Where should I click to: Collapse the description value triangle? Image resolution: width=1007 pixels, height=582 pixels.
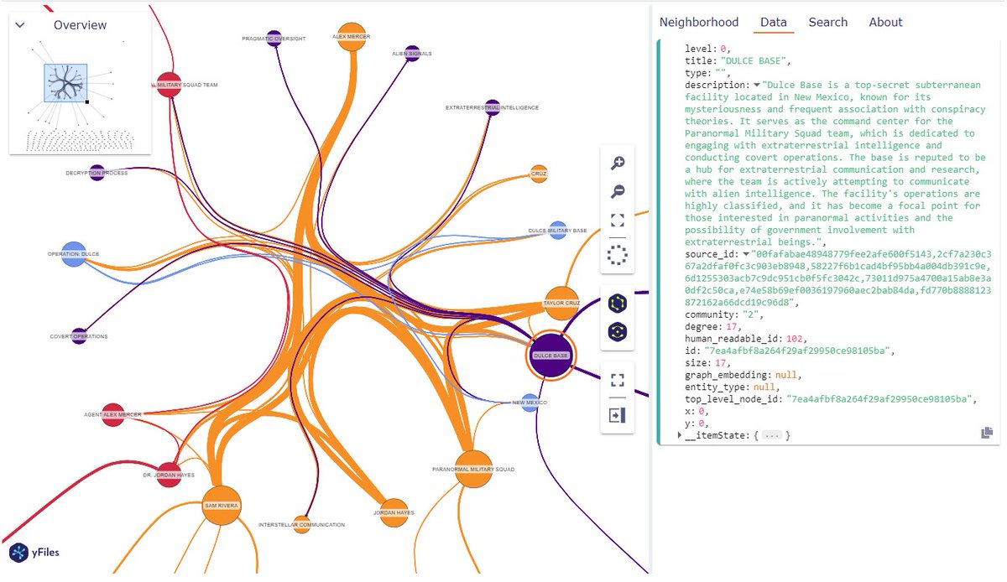click(x=757, y=86)
